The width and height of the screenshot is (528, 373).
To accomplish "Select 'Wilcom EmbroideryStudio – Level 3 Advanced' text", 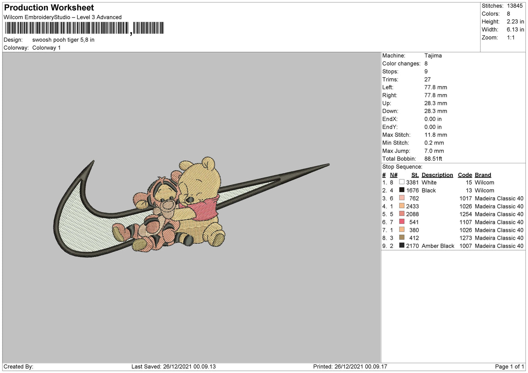I will pyautogui.click(x=62, y=17).
